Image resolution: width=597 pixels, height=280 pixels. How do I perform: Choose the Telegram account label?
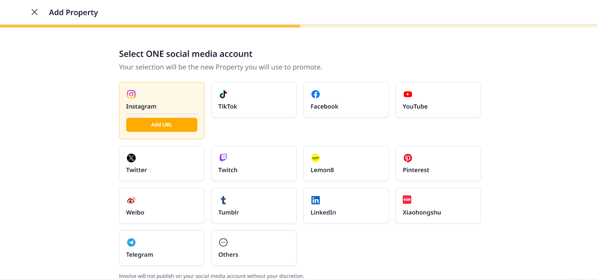[140, 255]
